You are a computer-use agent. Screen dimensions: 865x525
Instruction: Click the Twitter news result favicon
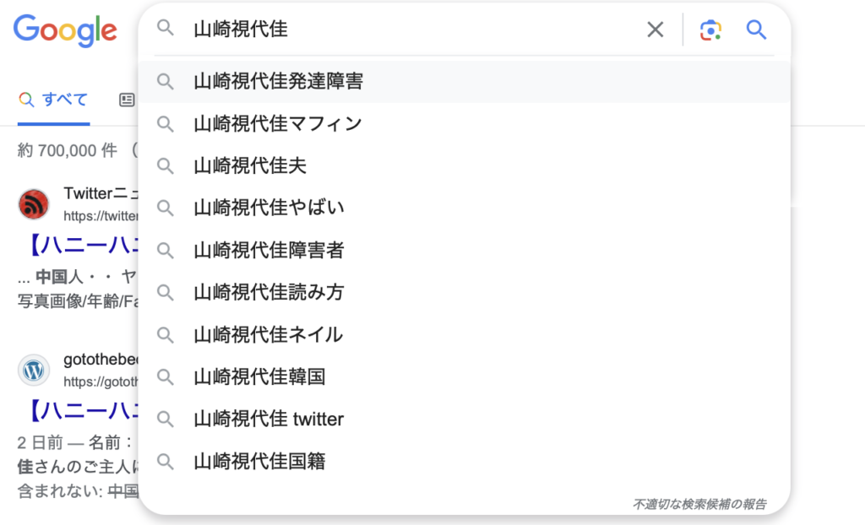(x=34, y=204)
